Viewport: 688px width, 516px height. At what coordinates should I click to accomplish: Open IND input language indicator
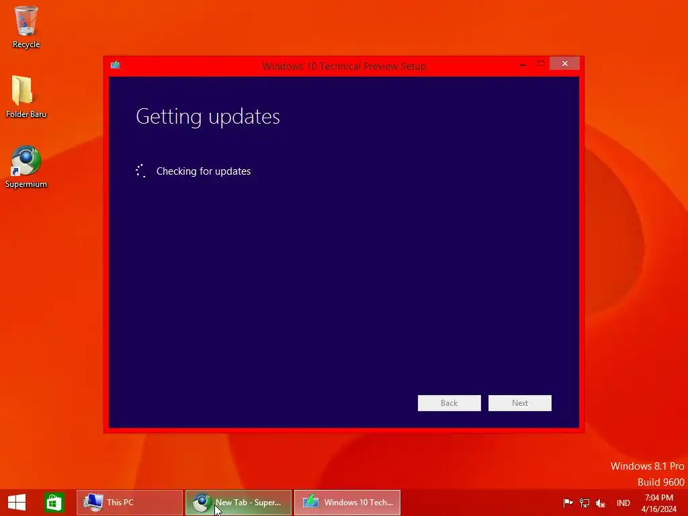(623, 503)
